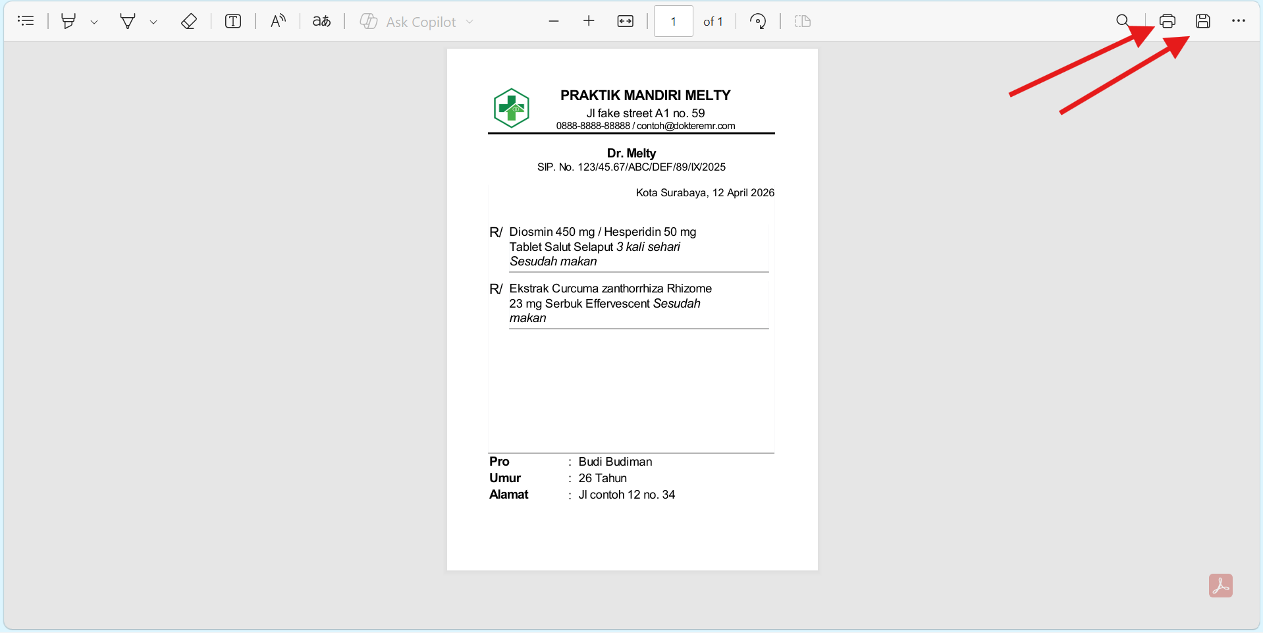Viewport: 1263px width, 633px height.
Task: Expand the highlight color options arrow
Action: coord(94,22)
